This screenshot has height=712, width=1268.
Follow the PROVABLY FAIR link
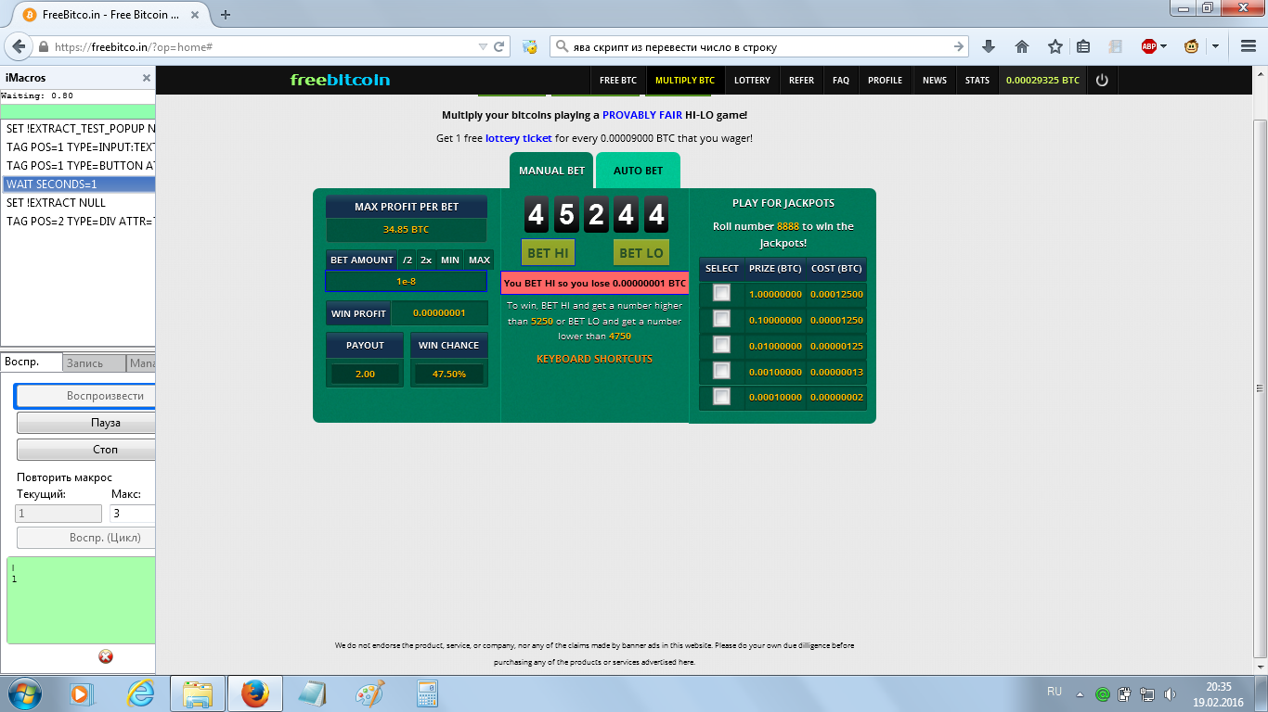[642, 115]
